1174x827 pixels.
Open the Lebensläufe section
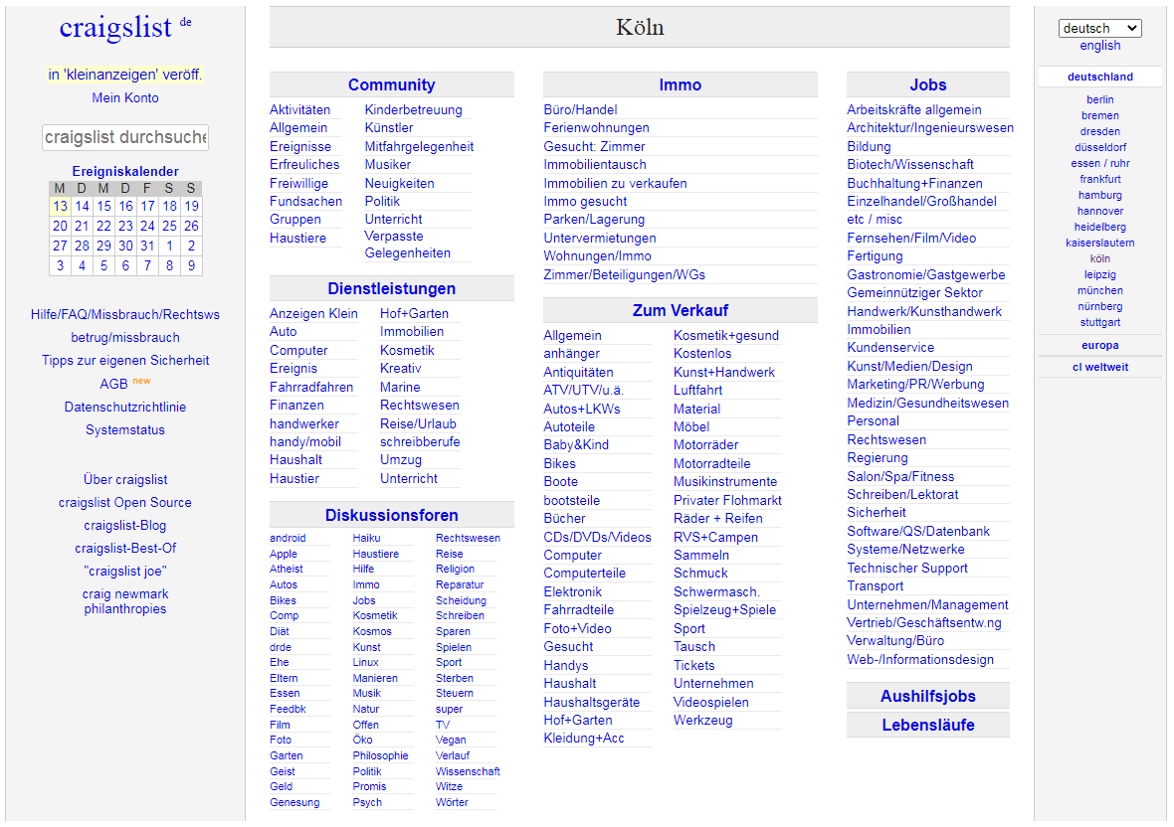(927, 725)
